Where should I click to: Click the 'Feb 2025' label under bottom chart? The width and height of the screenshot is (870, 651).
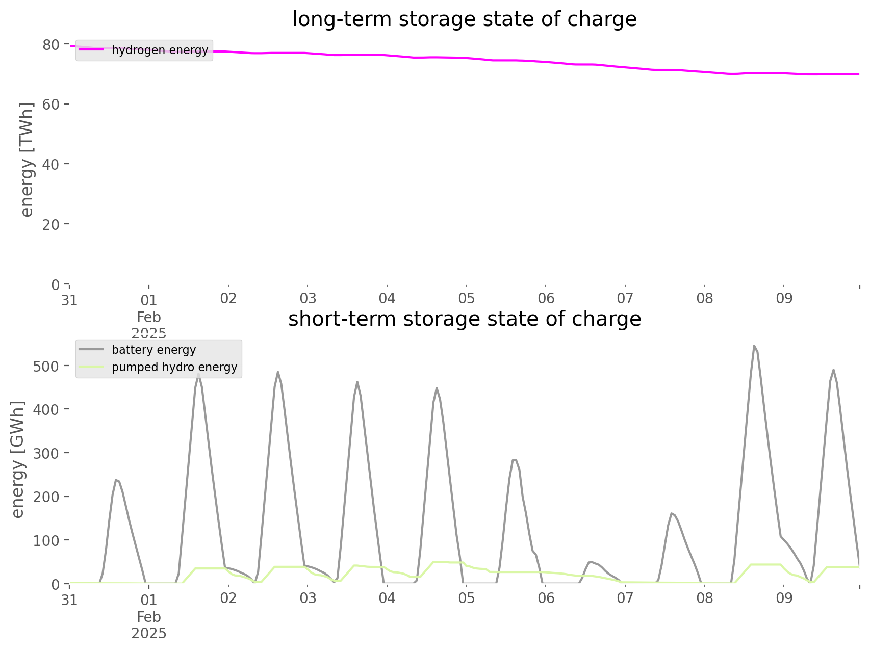pos(149,625)
